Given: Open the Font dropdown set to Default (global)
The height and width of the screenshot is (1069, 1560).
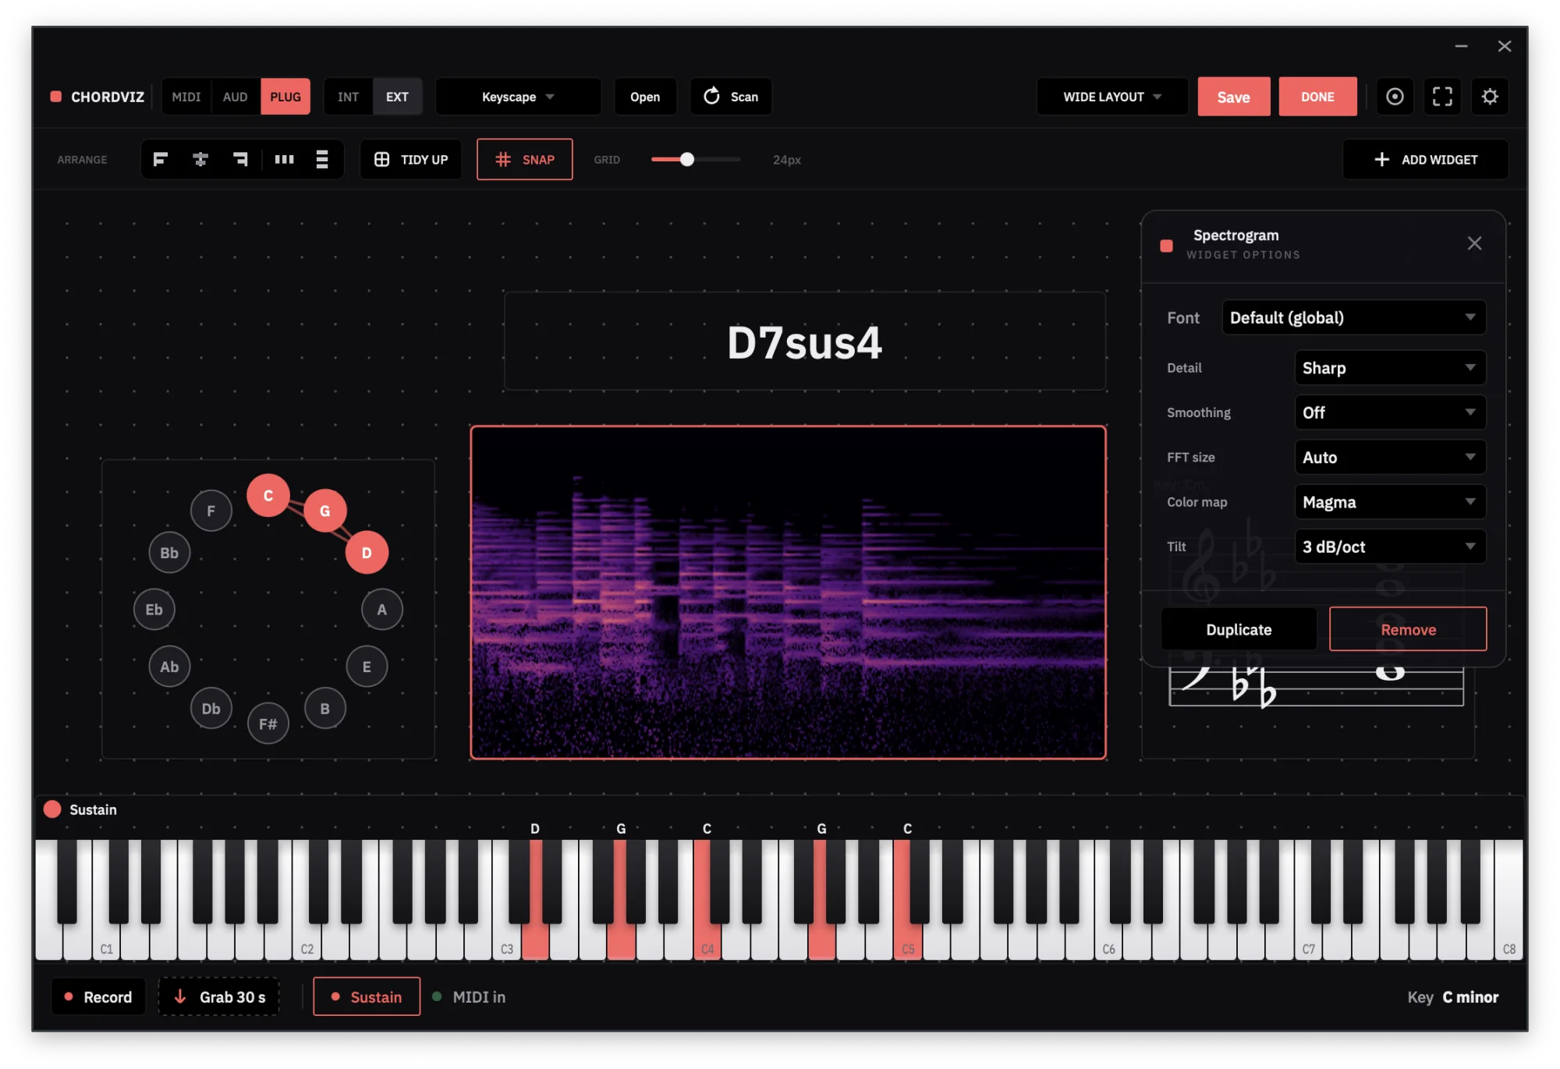Looking at the screenshot, I should 1353,317.
